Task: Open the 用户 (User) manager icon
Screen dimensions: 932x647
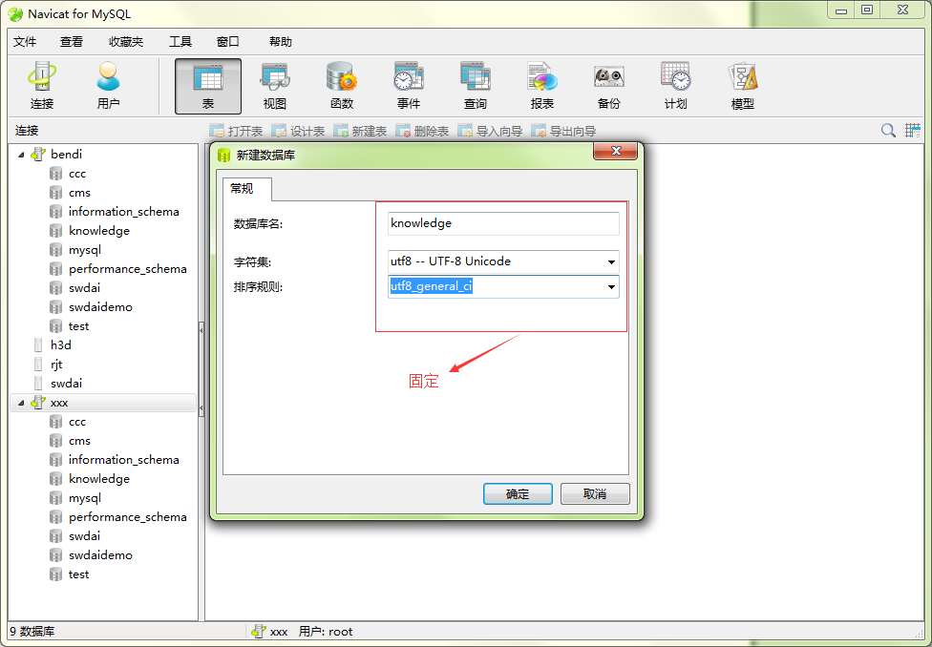Action: tap(108, 86)
